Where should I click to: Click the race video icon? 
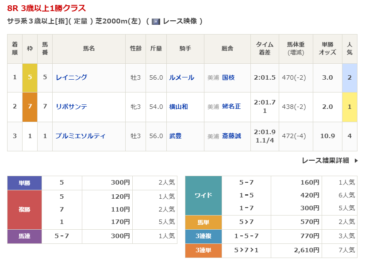click(x=156, y=21)
